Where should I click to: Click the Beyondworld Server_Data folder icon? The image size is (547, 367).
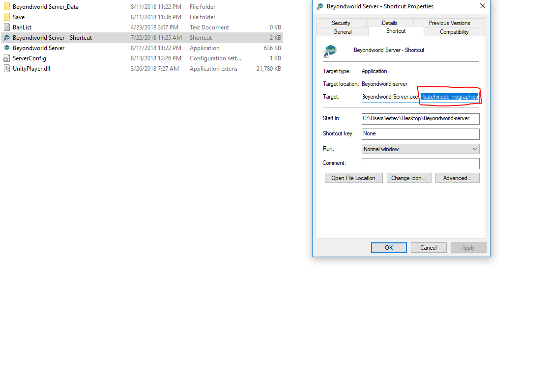[x=6, y=6]
